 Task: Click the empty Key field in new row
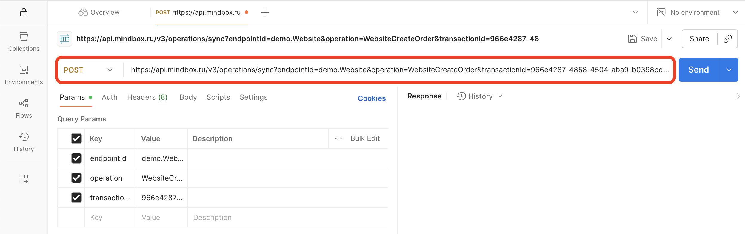coord(110,218)
